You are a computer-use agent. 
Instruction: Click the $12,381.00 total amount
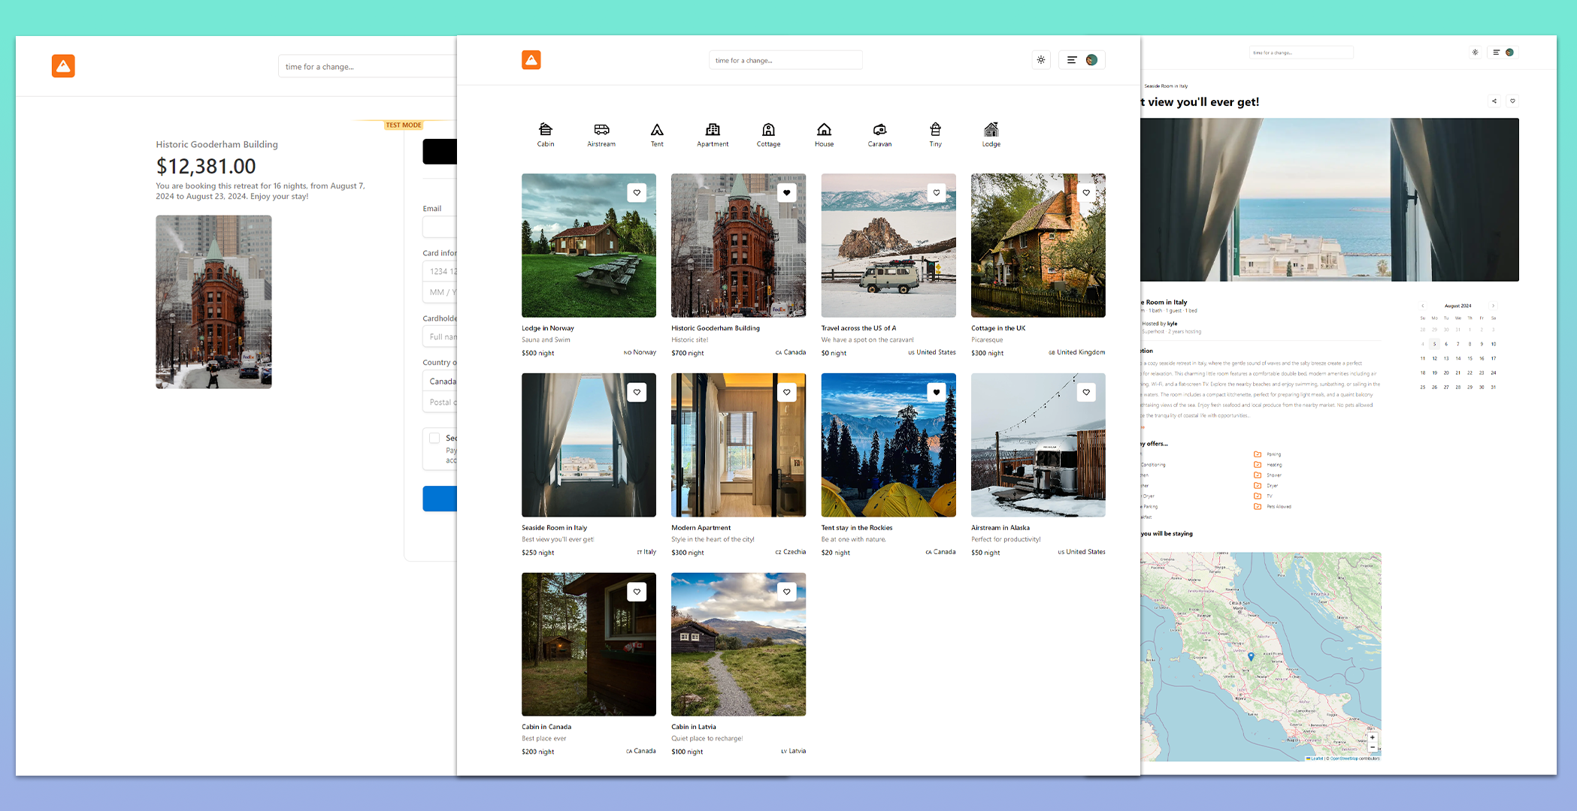(206, 166)
